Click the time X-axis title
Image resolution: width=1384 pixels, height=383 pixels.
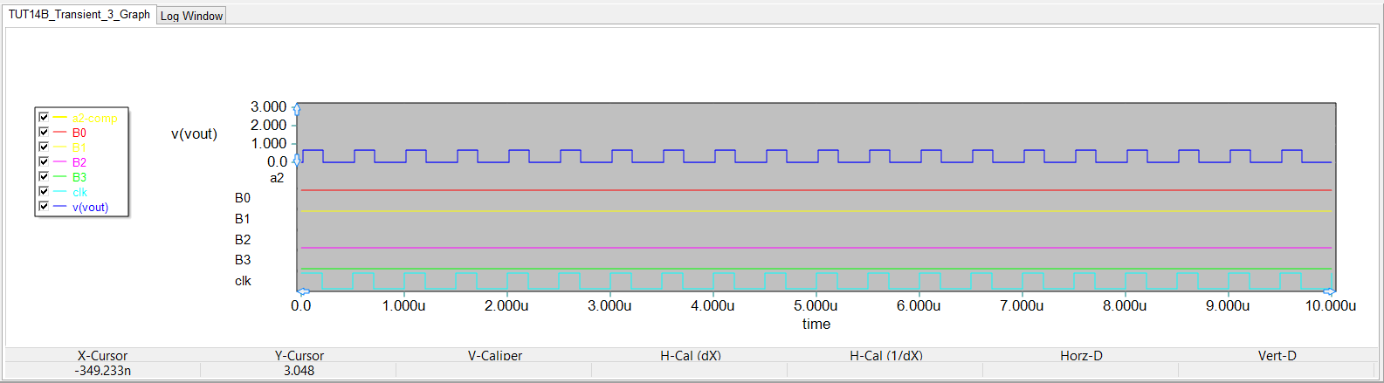[816, 324]
